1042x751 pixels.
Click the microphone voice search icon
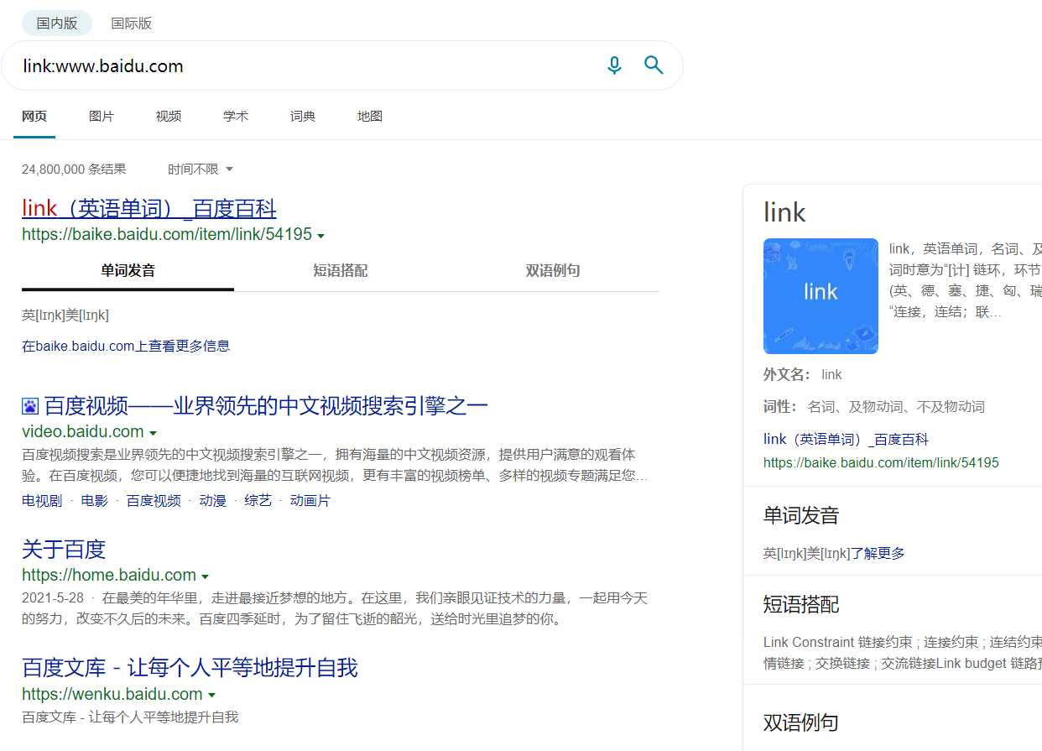(x=614, y=65)
